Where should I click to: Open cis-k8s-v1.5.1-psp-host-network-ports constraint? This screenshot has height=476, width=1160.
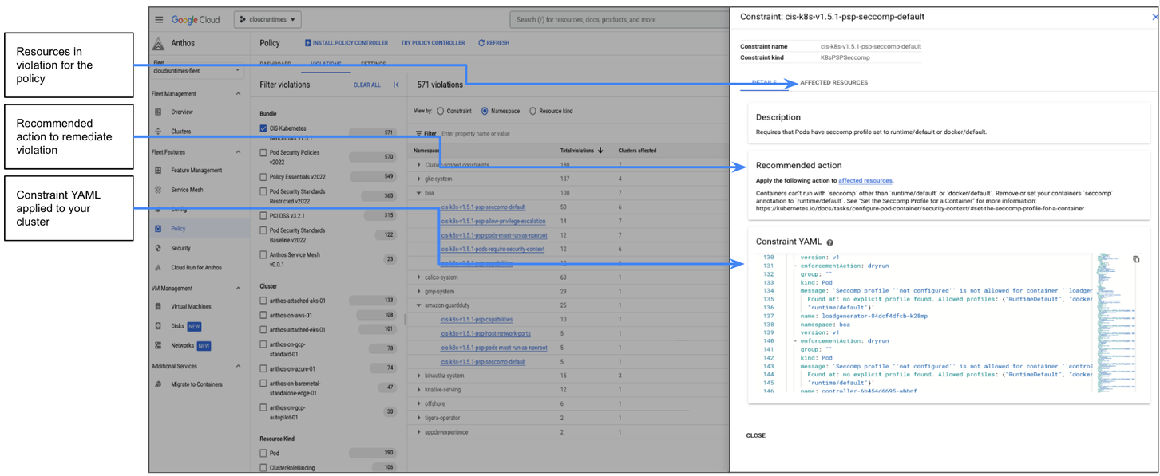pos(485,333)
